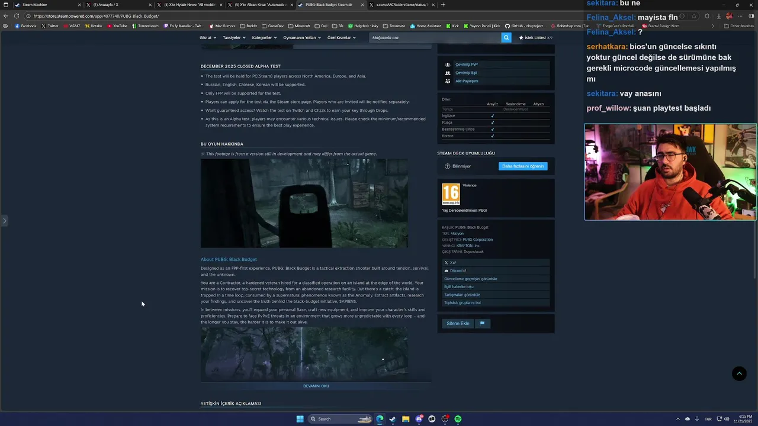Screen dimensions: 758x426
Task: Open İstek Listesi wishlist
Action: tap(536, 37)
